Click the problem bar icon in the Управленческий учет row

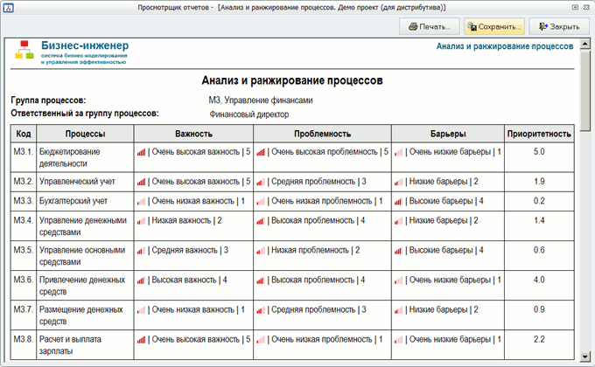261,182
